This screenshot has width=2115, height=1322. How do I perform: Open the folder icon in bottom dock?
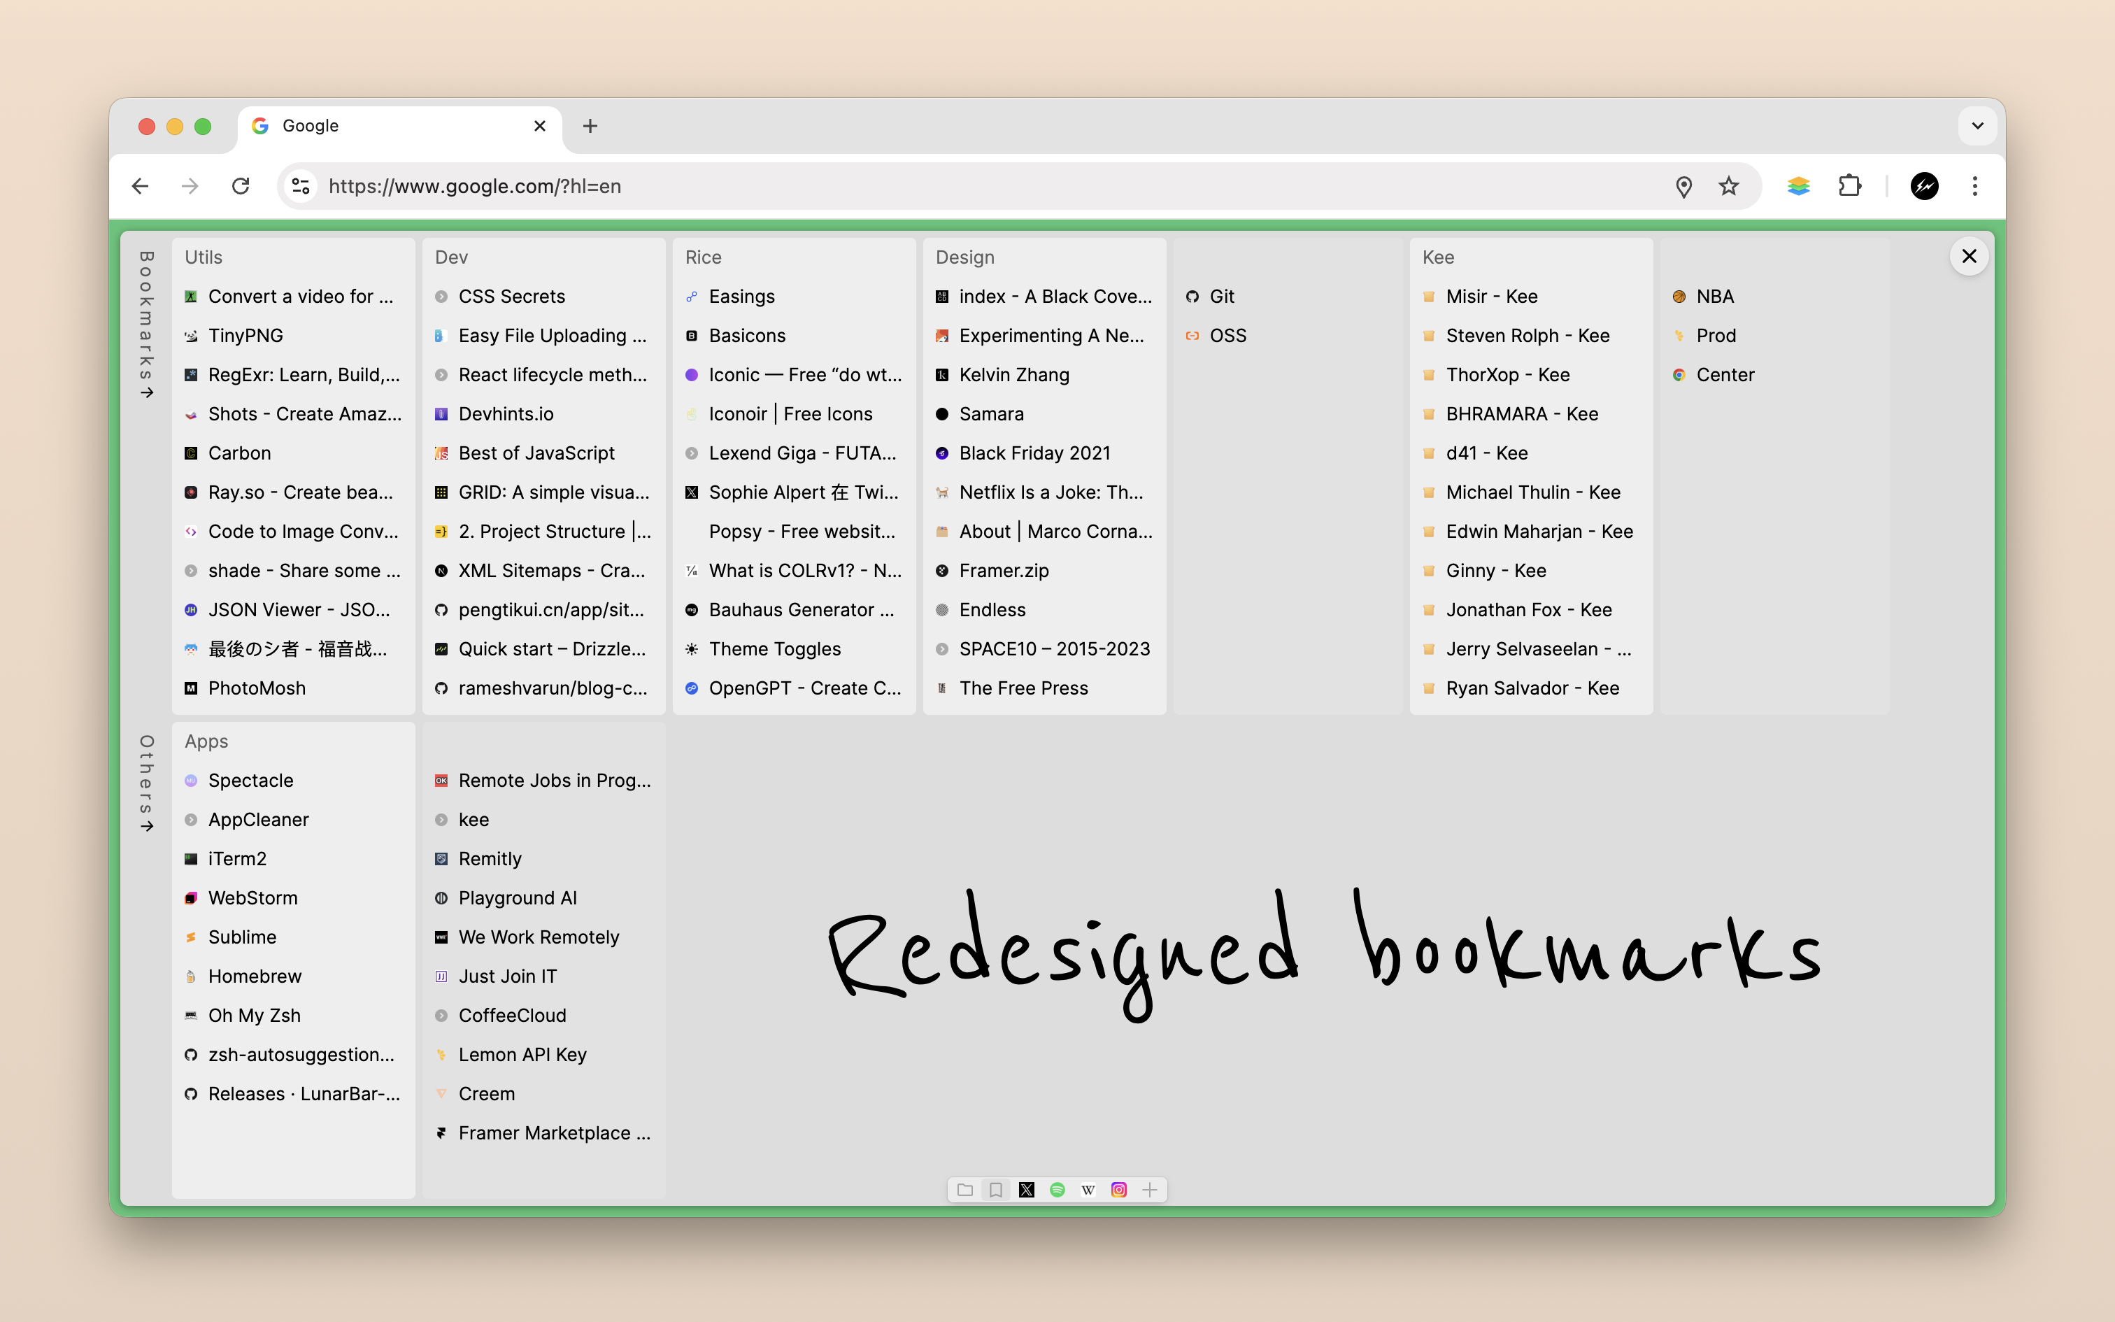coord(965,1189)
